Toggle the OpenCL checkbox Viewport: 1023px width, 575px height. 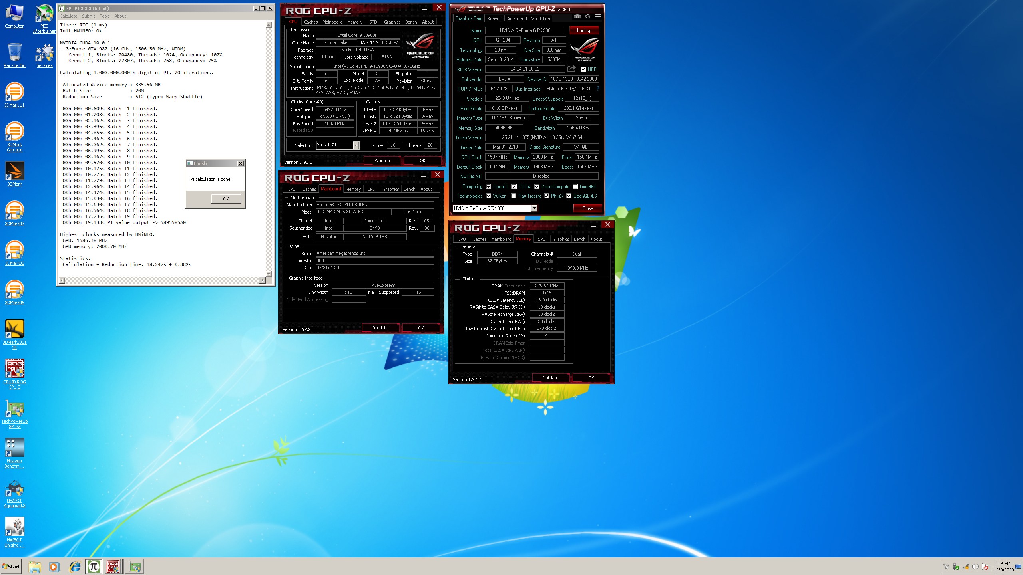coord(488,187)
